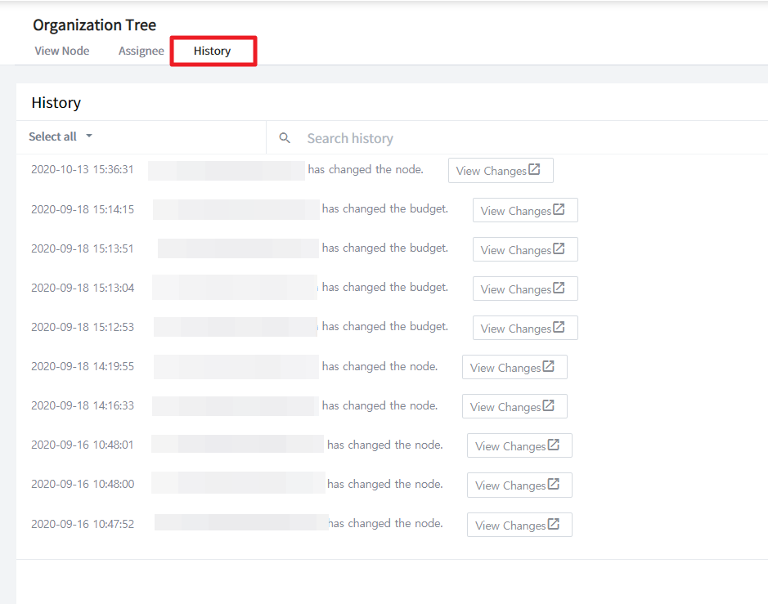
Task: Open the Select all dropdown
Action: click(60, 136)
